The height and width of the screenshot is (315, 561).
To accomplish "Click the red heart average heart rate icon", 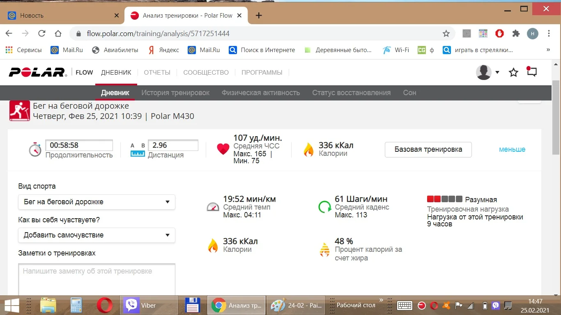I will coord(223,149).
